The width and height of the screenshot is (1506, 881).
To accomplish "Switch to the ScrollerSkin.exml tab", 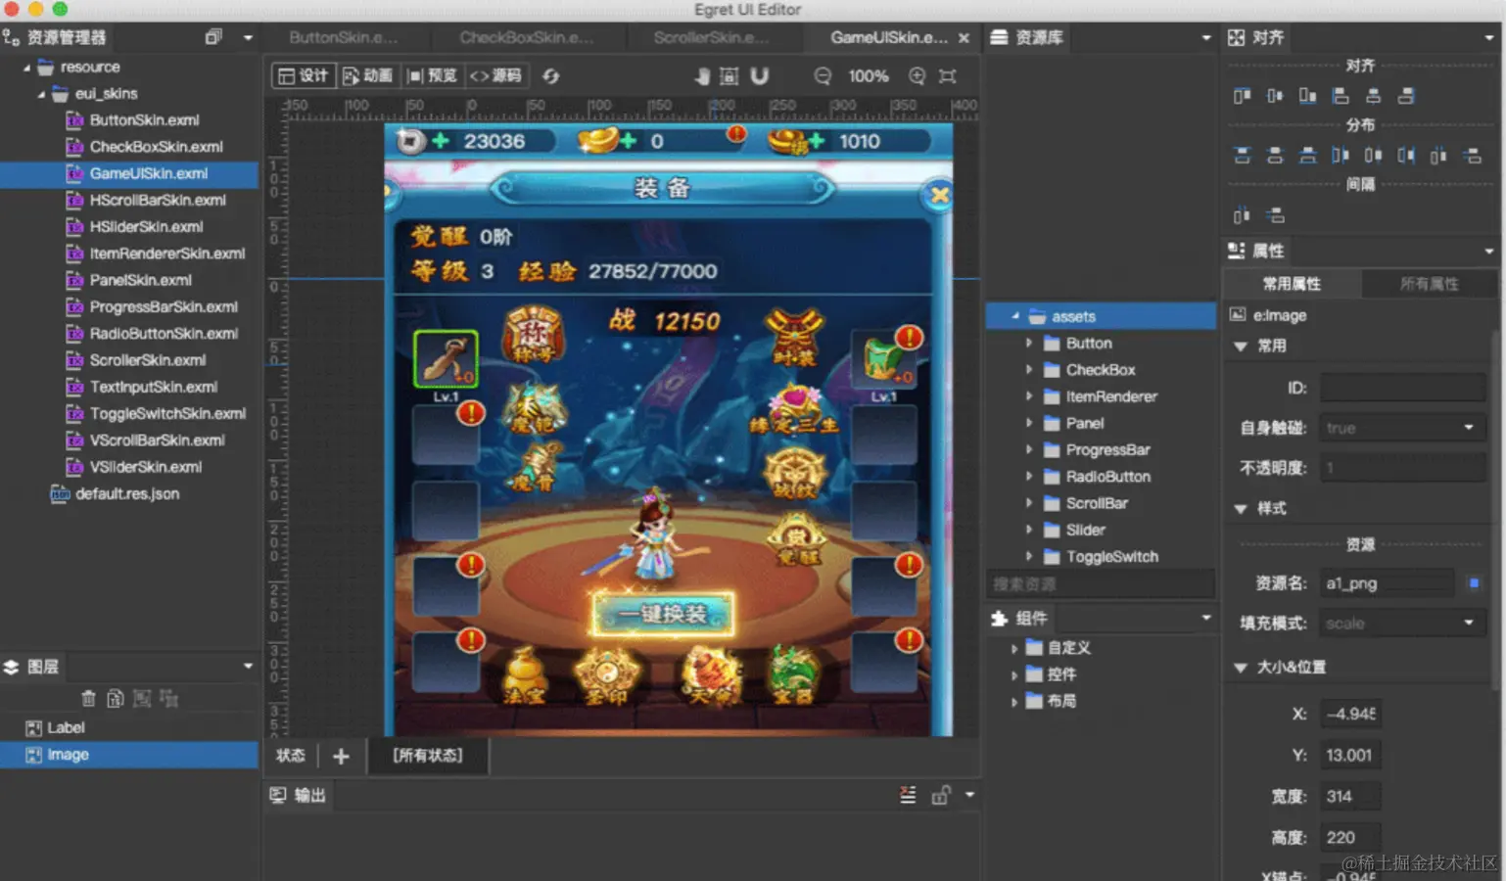I will (712, 37).
